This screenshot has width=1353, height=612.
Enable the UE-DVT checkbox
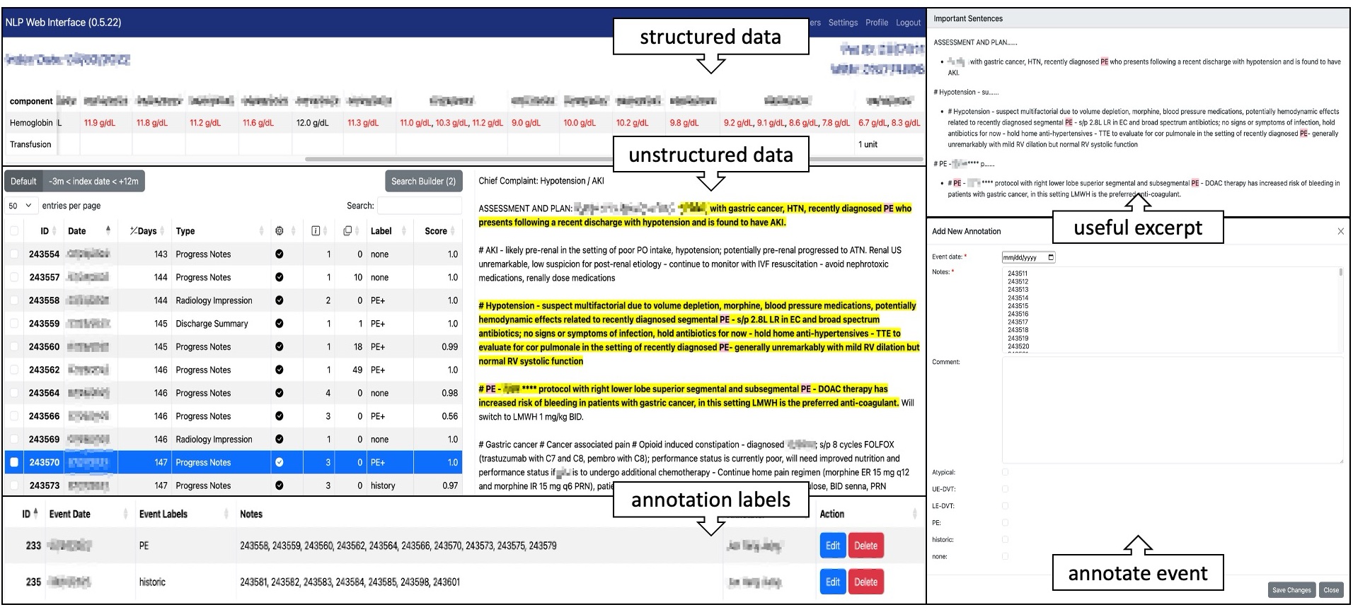point(1006,489)
